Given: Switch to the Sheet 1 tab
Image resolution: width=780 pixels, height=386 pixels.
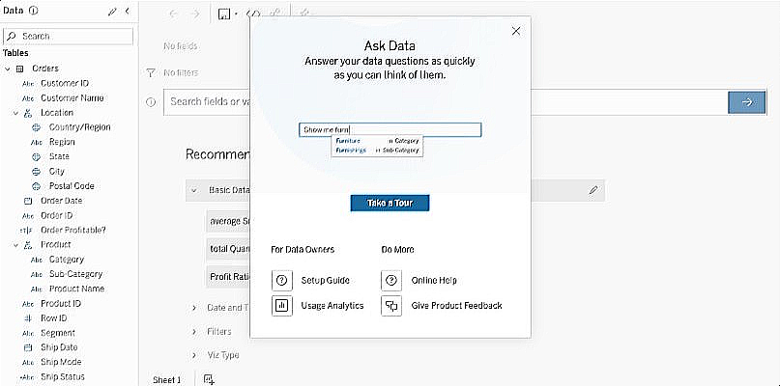Looking at the screenshot, I should pos(166,380).
